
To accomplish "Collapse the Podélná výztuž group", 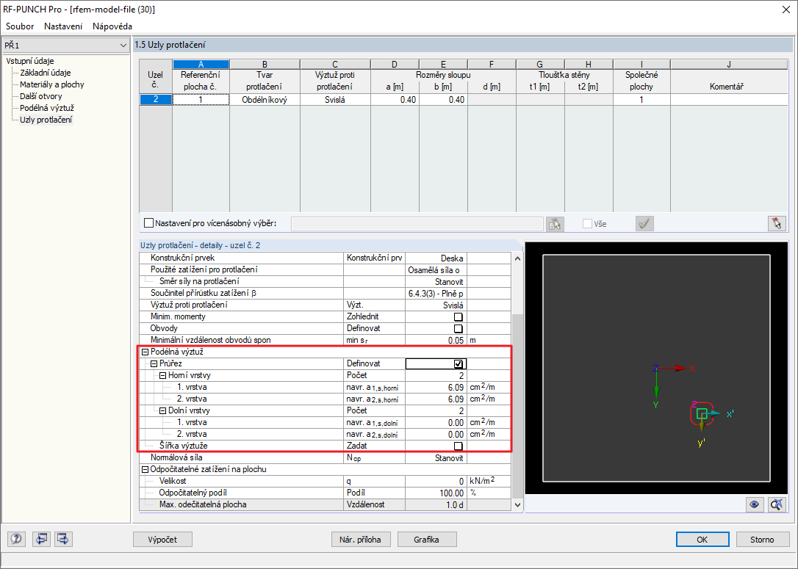I will pyautogui.click(x=145, y=352).
